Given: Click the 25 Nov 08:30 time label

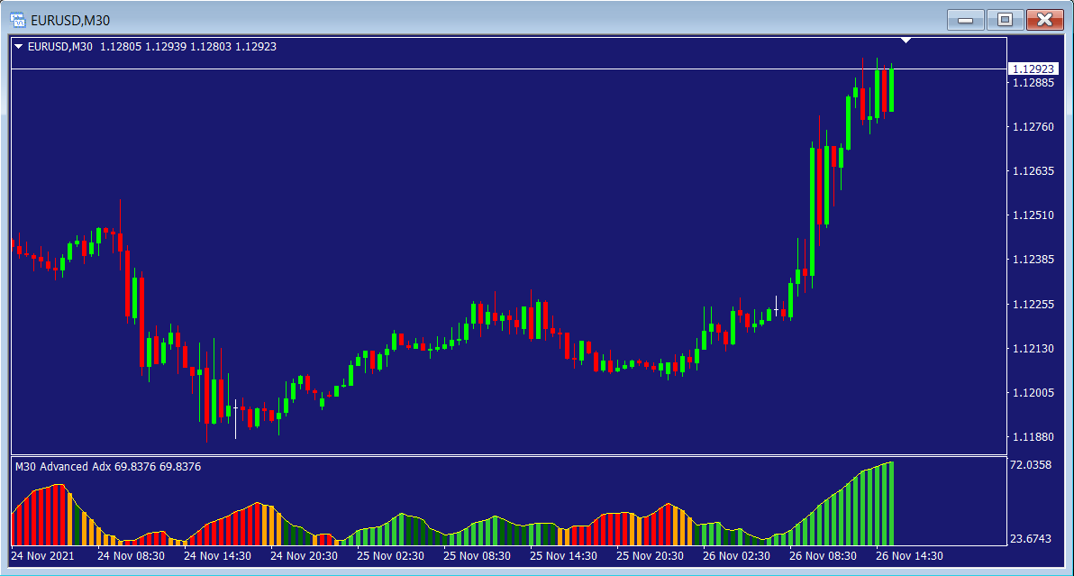Looking at the screenshot, I should point(477,556).
